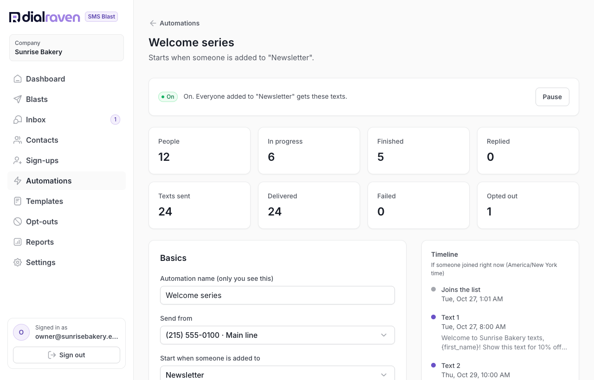
Task: Click the green On status badge
Action: point(168,97)
